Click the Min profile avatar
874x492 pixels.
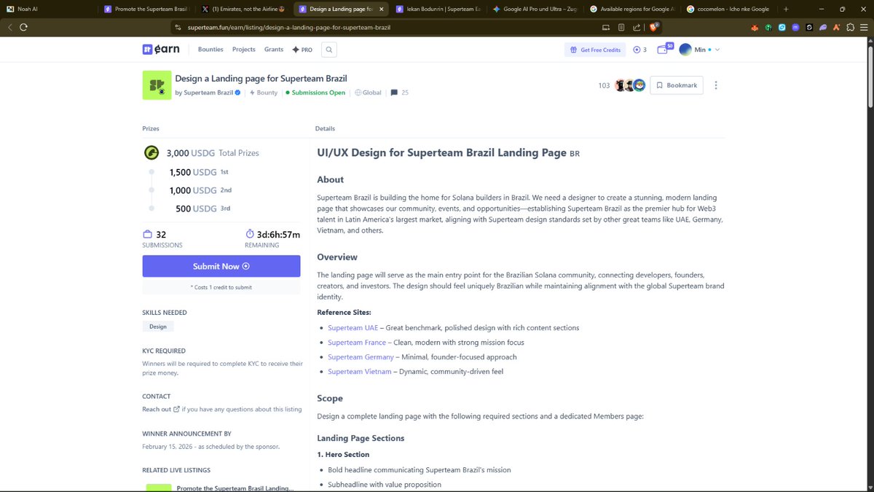coord(685,50)
